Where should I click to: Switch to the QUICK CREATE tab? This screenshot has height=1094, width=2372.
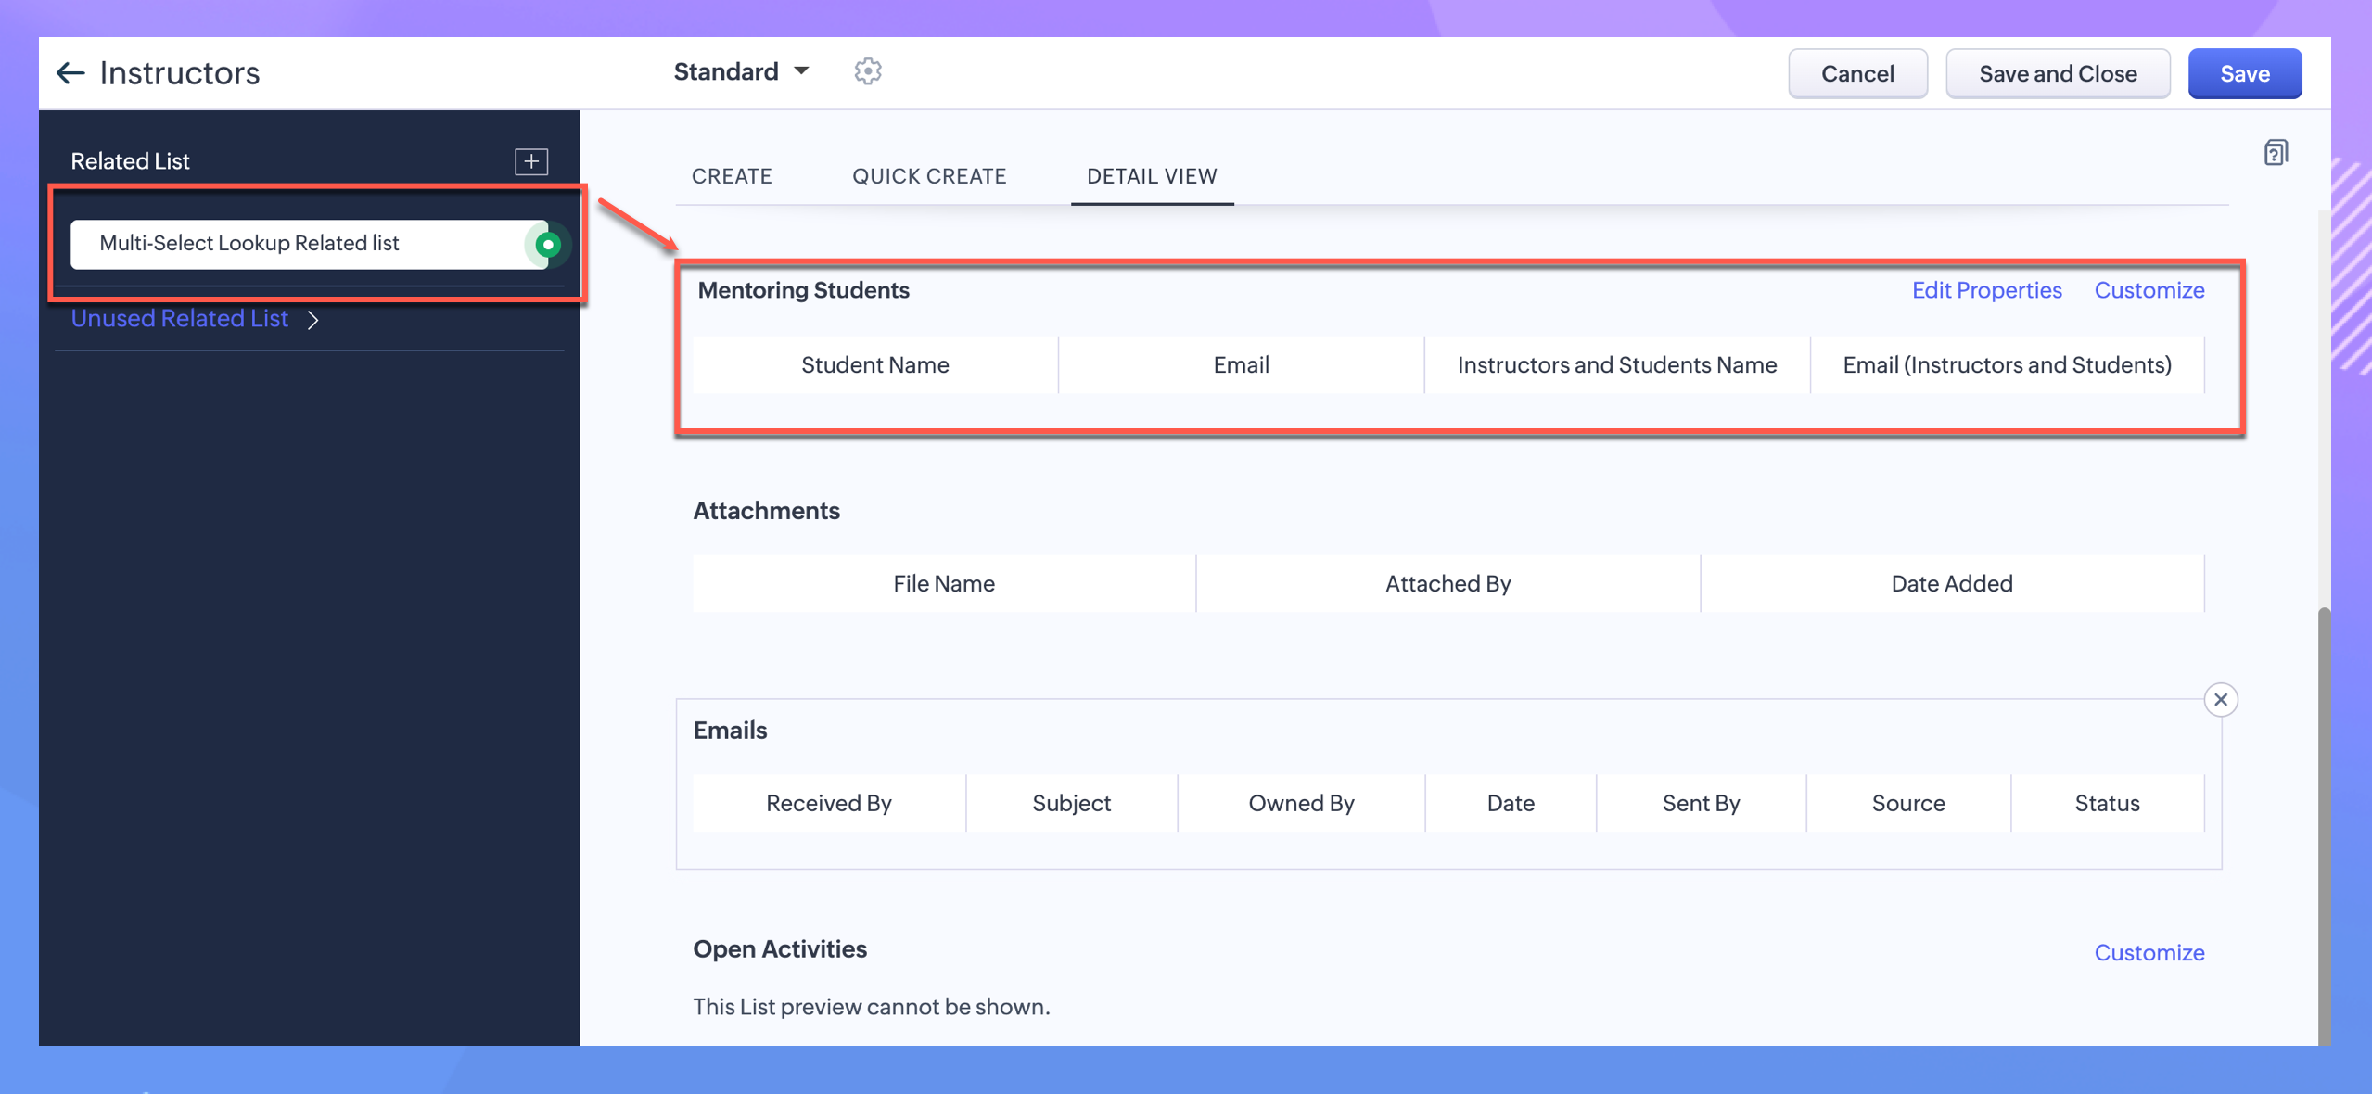pyautogui.click(x=929, y=176)
